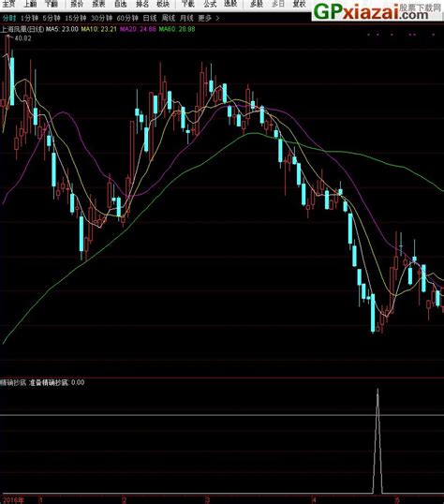444x504 pixels.
Task: Click month 4 on the date axis
Action: pyautogui.click(x=314, y=500)
